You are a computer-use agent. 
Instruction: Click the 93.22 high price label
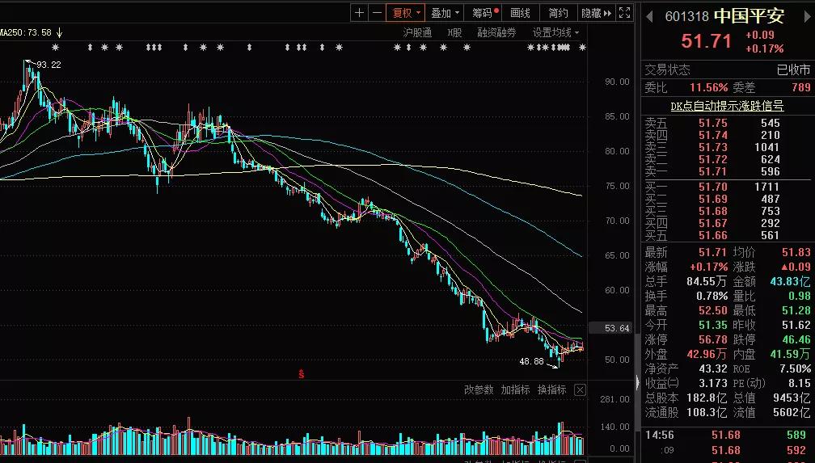click(49, 65)
